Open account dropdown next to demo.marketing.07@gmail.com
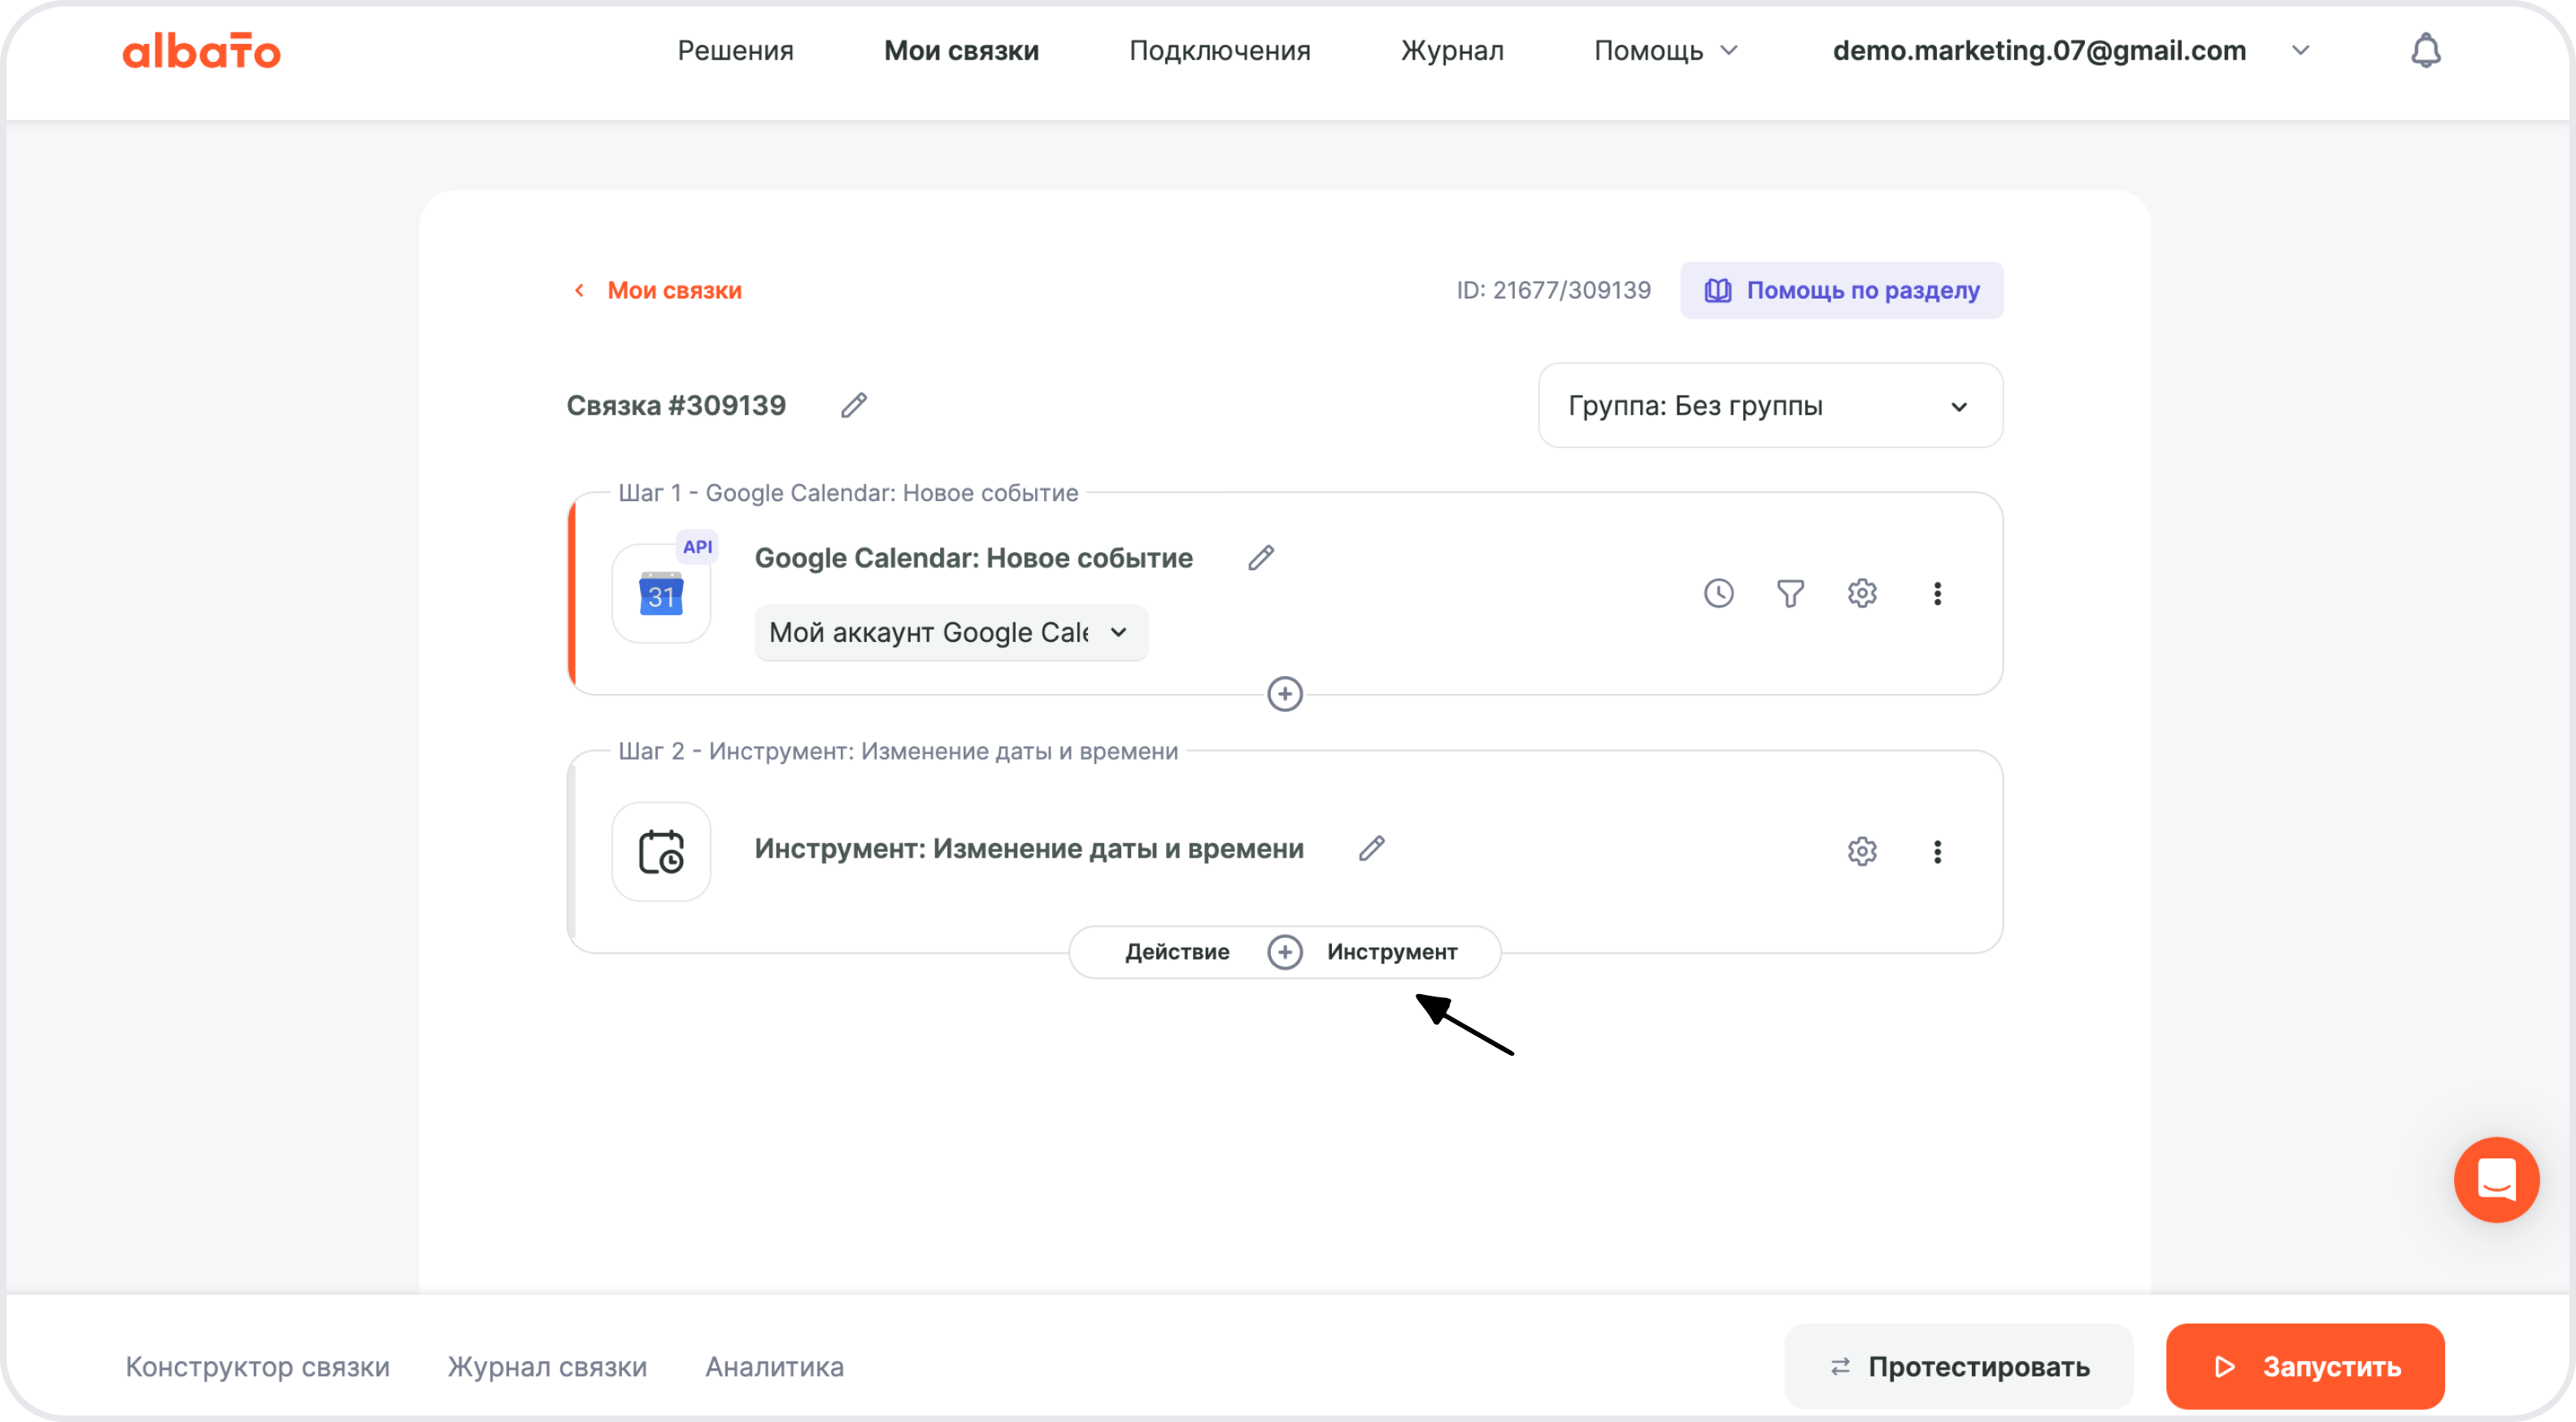The height and width of the screenshot is (1422, 2576). 2300,50
